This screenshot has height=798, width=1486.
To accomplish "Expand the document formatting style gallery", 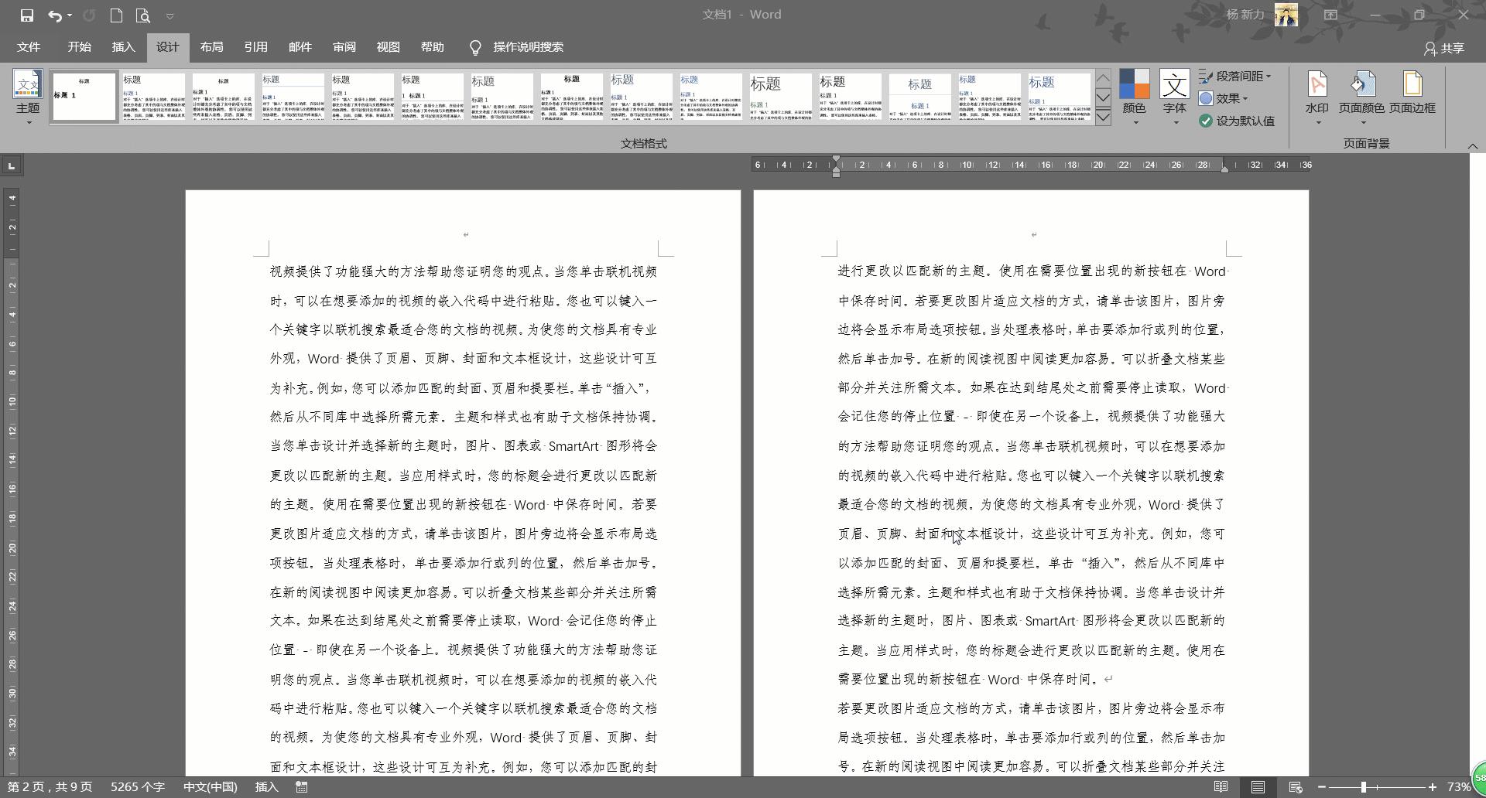I will click(1103, 117).
